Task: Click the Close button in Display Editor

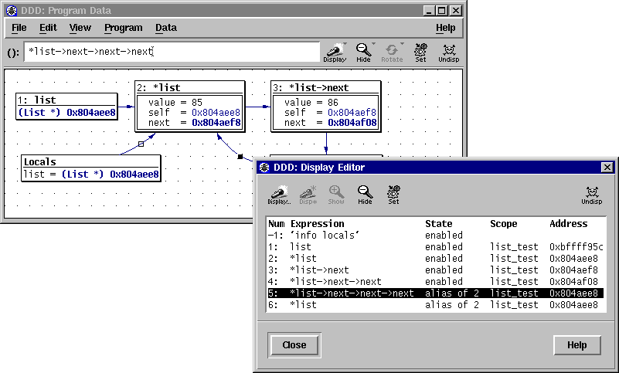Action: pyautogui.click(x=294, y=345)
